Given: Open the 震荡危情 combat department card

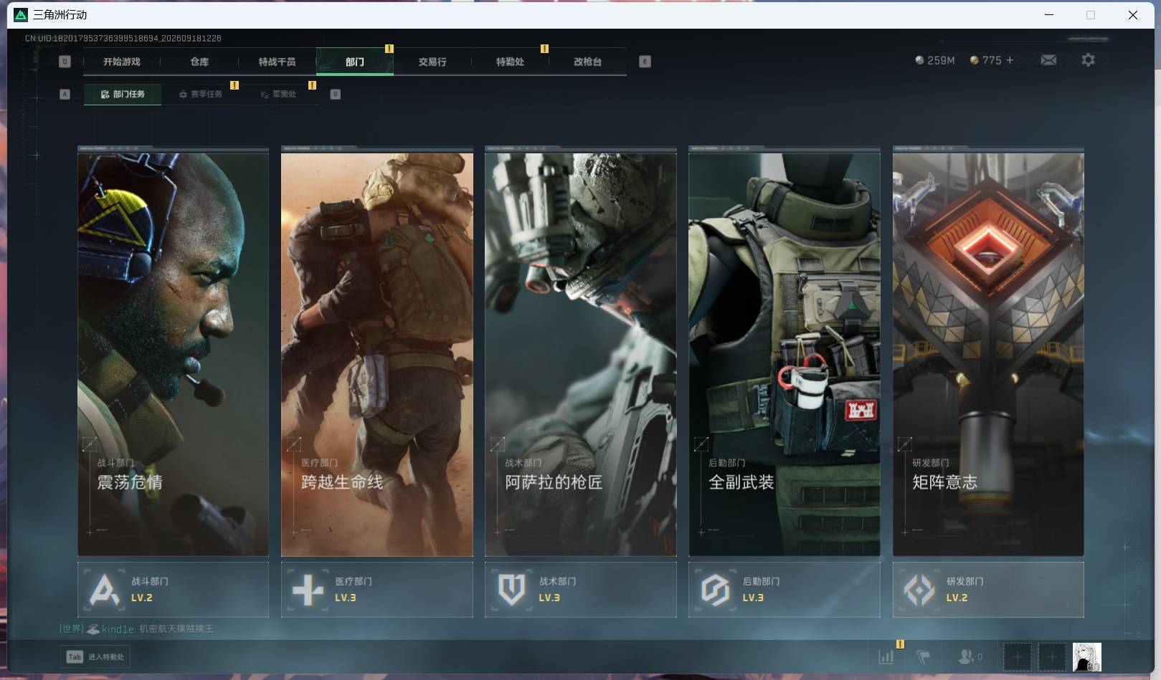Looking at the screenshot, I should pos(173,352).
